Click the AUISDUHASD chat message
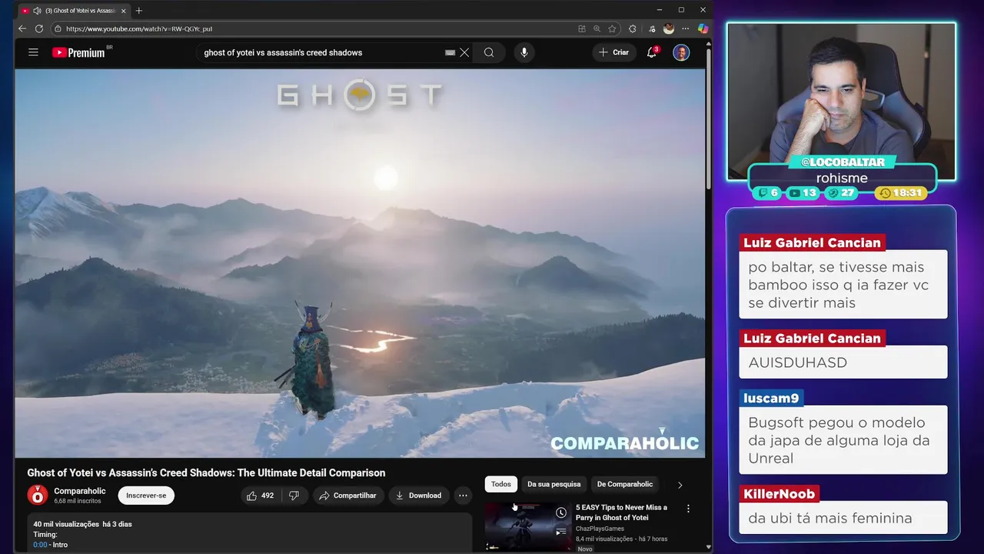This screenshot has height=554, width=984. coord(843,362)
